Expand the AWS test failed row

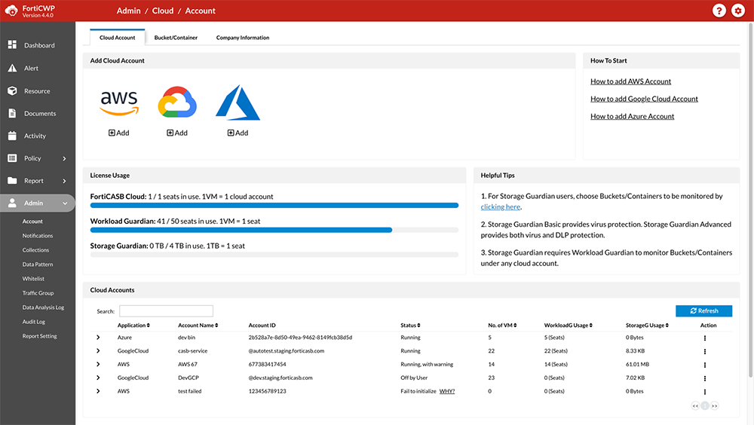point(98,391)
